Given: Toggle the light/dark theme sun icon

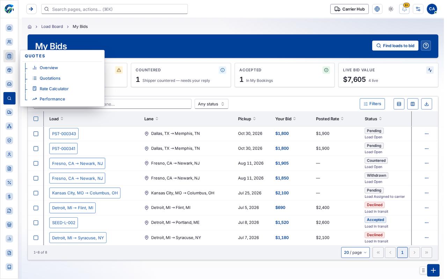Looking at the screenshot, I should pyautogui.click(x=391, y=9).
